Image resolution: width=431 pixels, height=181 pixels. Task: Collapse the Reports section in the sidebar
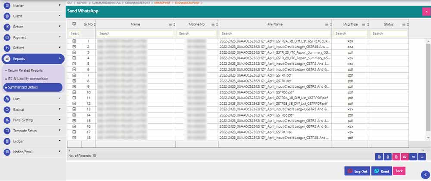pos(59,58)
